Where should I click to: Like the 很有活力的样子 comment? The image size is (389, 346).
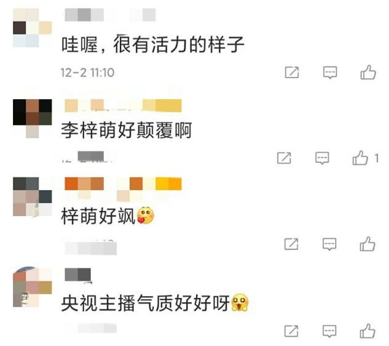368,72
